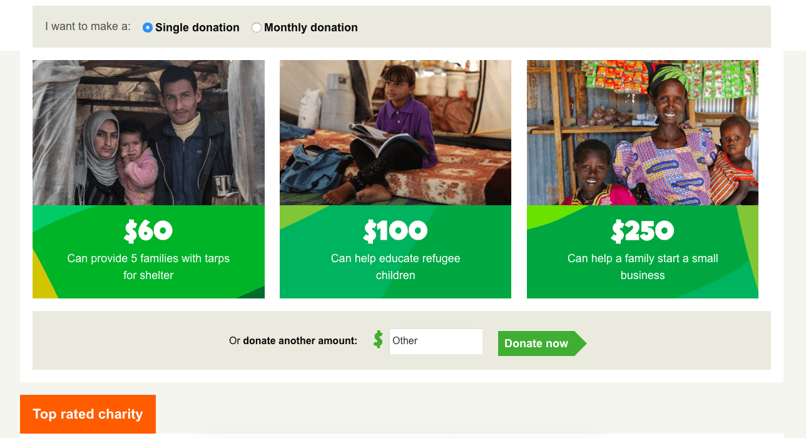Viewport: 806px width, 438px height.
Task: Click the "Single donation" label text
Action: click(x=197, y=28)
